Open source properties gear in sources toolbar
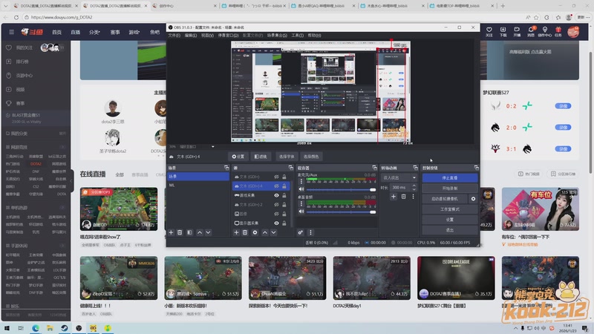594x334 pixels. (x=255, y=232)
